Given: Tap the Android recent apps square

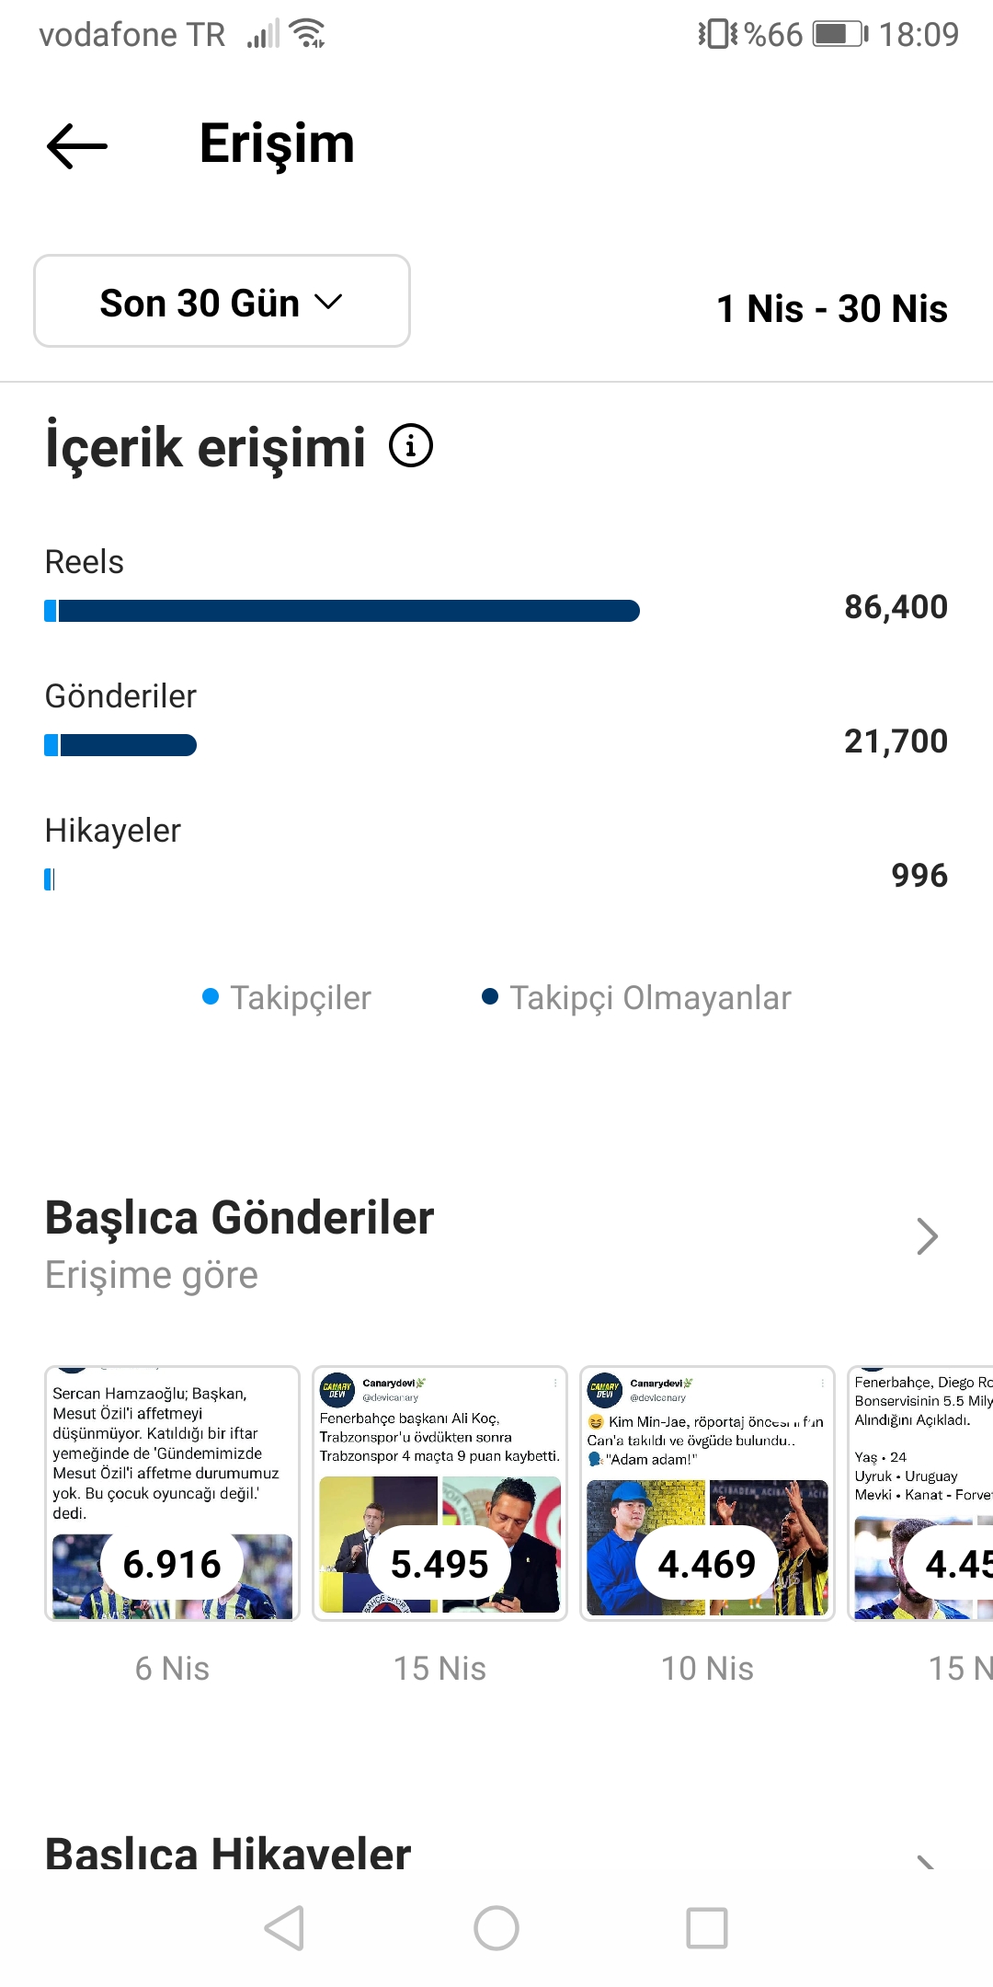Looking at the screenshot, I should pos(707,1928).
